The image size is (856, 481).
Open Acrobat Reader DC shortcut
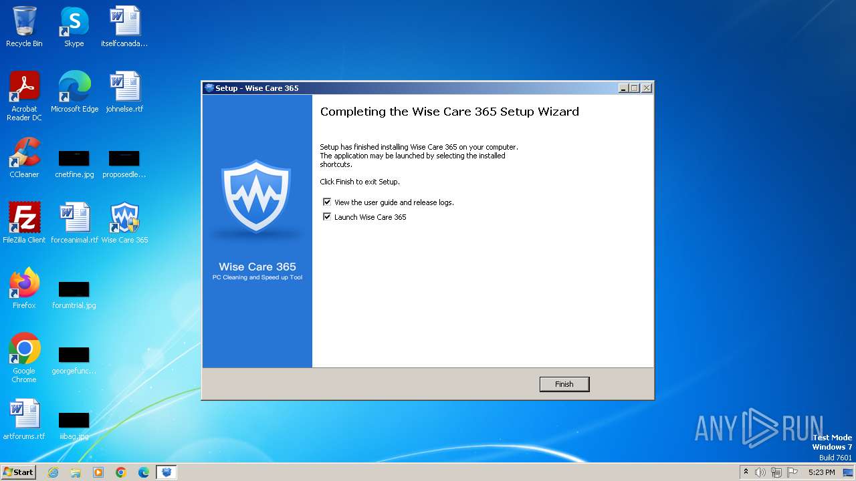[x=24, y=96]
